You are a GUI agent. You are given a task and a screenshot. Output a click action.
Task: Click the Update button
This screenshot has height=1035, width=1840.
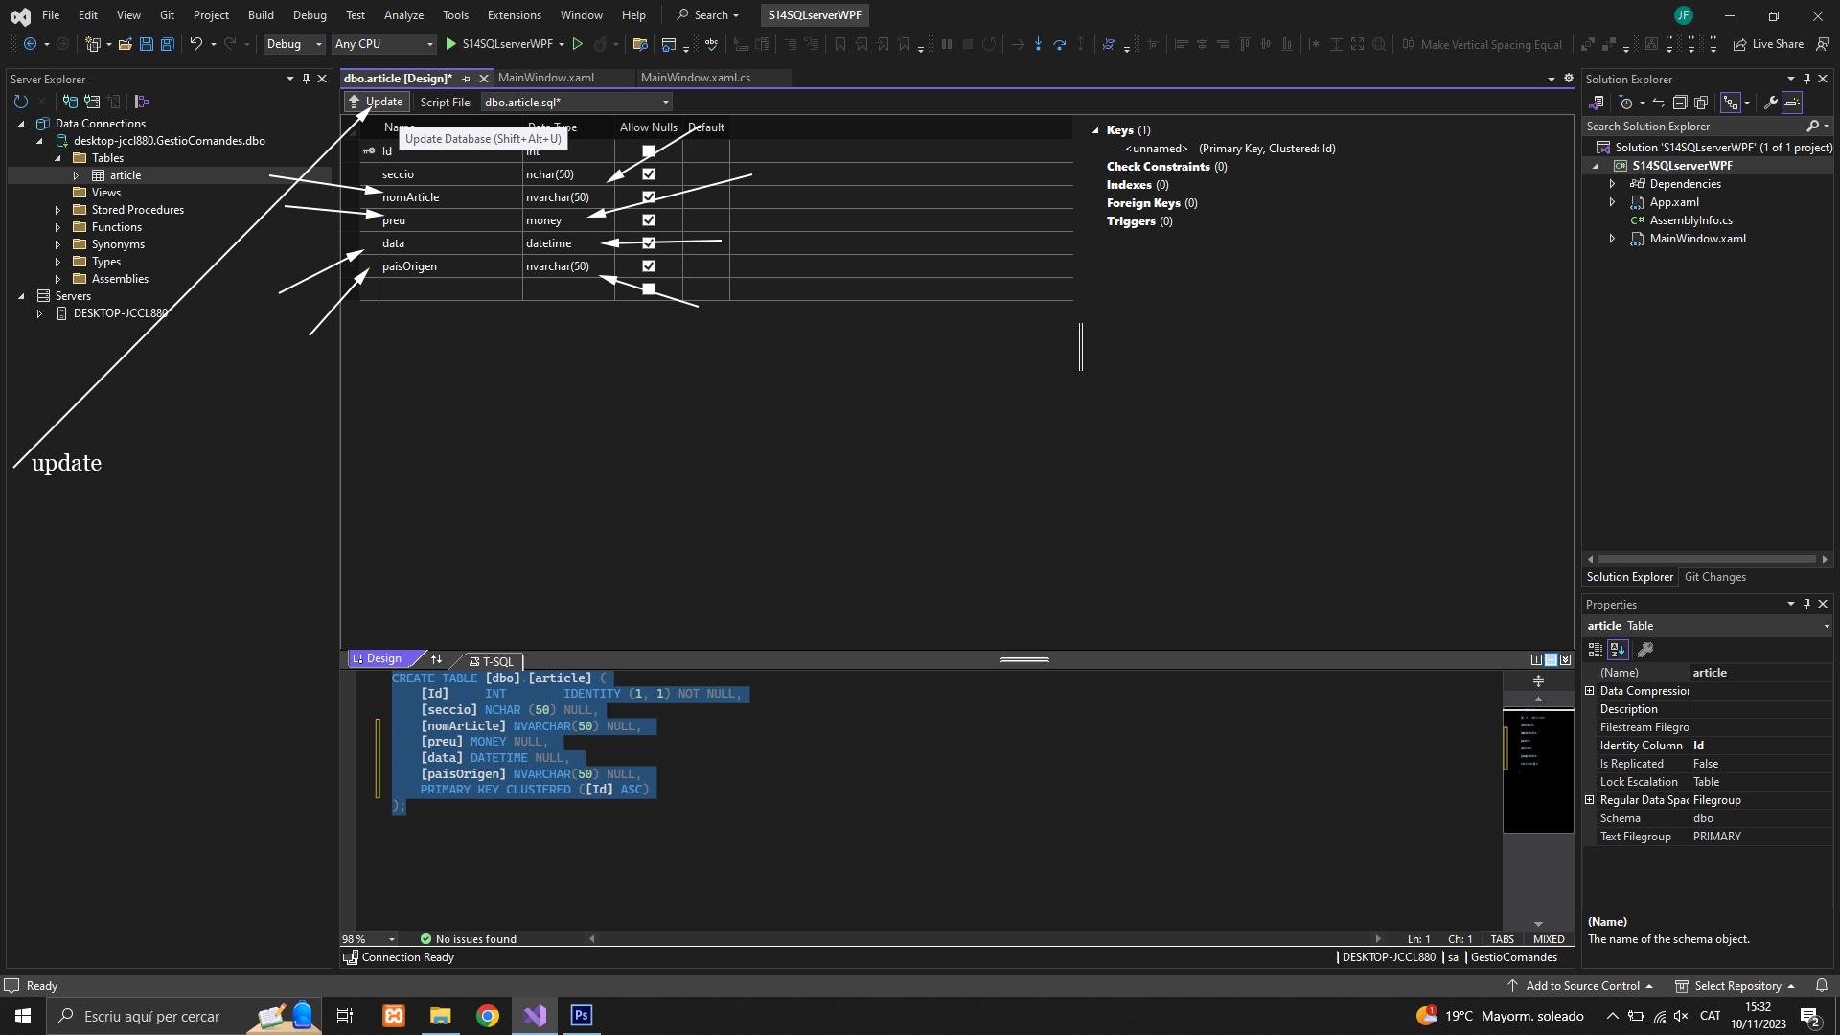click(x=377, y=102)
